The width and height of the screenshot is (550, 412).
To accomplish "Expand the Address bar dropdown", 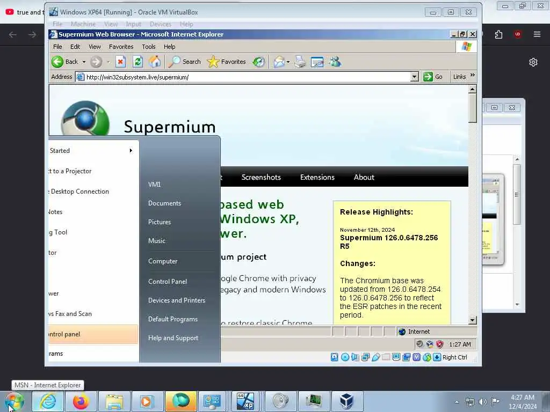I will coord(414,77).
